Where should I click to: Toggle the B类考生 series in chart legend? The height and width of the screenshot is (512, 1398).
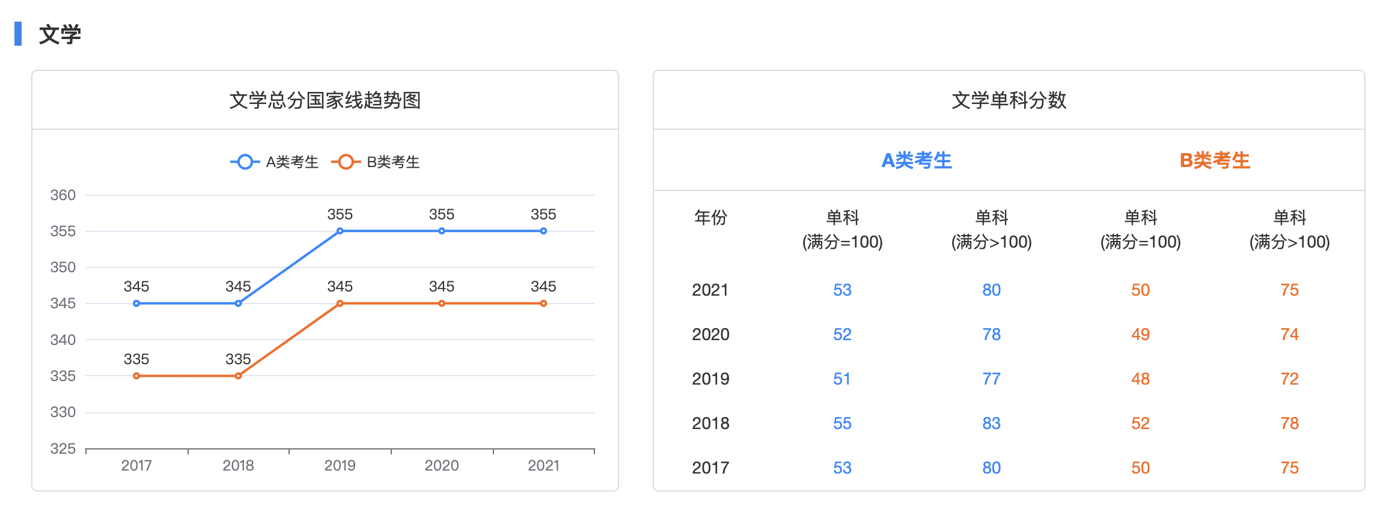(376, 162)
